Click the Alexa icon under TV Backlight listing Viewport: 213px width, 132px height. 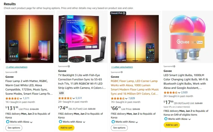(x=60, y=122)
